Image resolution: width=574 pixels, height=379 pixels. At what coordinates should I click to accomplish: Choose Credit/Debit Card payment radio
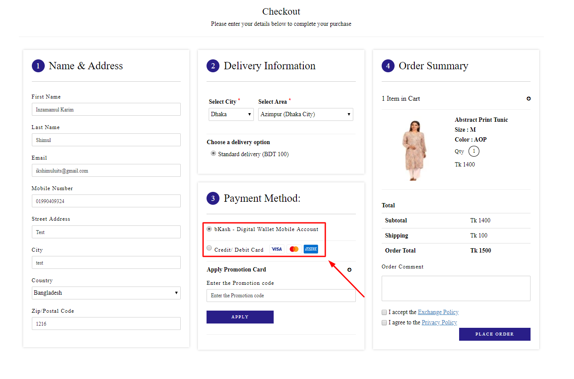tap(209, 248)
